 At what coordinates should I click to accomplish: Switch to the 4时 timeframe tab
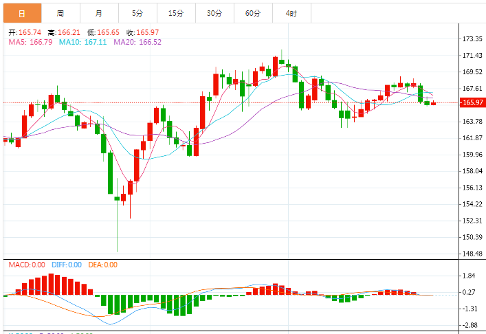coord(291,13)
